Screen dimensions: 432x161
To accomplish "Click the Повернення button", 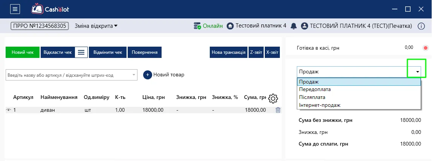I will tap(145, 52).
